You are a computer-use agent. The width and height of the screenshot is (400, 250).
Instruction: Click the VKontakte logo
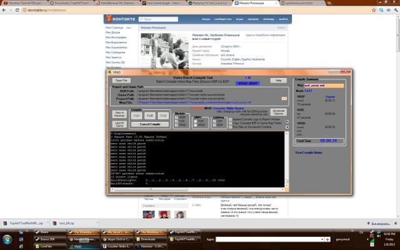click(119, 19)
